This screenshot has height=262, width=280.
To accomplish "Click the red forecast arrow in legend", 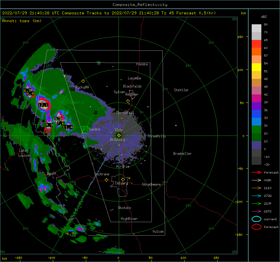I will (x=256, y=172).
